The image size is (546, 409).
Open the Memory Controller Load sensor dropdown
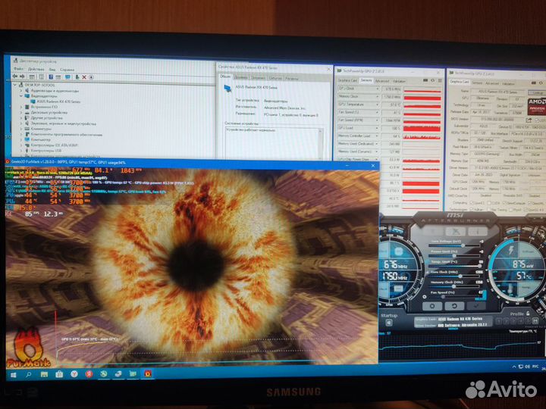pos(377,136)
